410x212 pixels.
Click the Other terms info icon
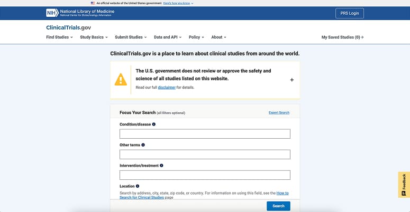click(x=143, y=145)
